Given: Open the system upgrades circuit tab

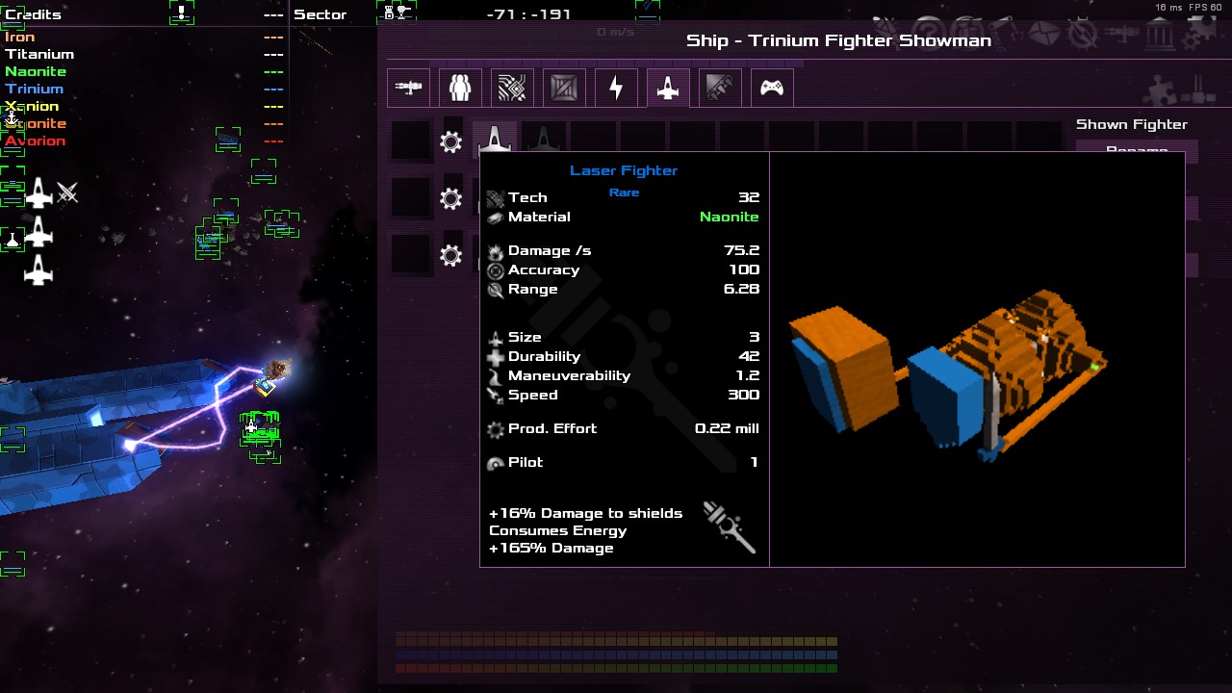Looking at the screenshot, I should pyautogui.click(x=512, y=88).
